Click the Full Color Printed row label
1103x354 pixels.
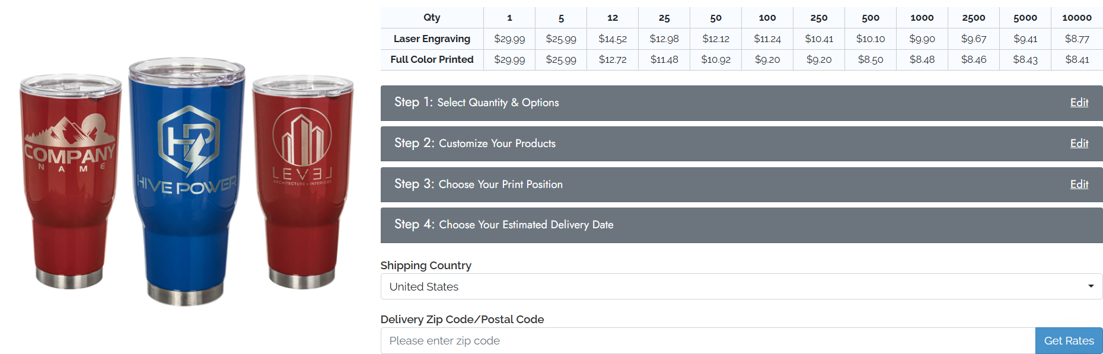point(432,59)
